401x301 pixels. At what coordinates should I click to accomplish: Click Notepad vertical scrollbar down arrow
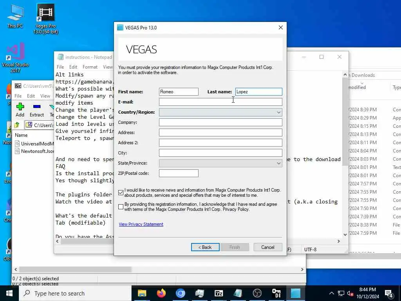pos(345,234)
